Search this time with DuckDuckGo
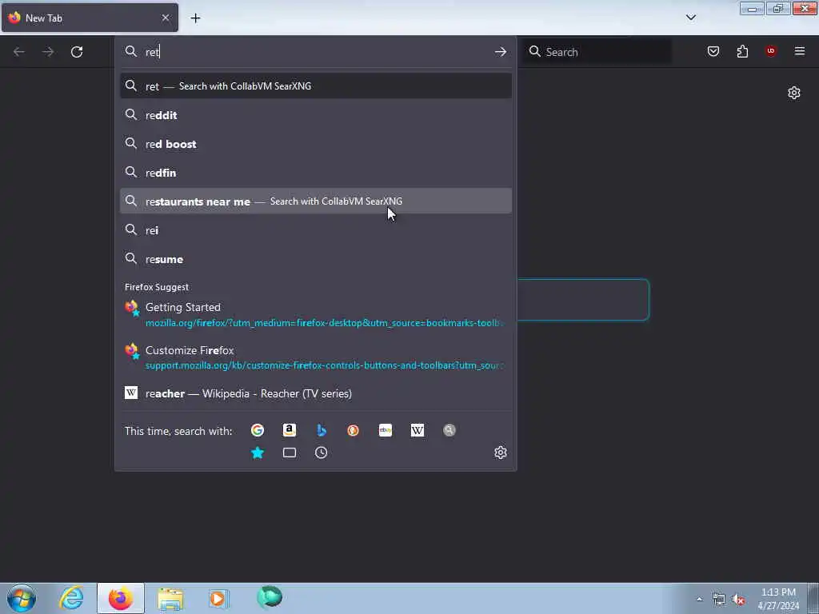The height and width of the screenshot is (614, 819). coord(353,430)
